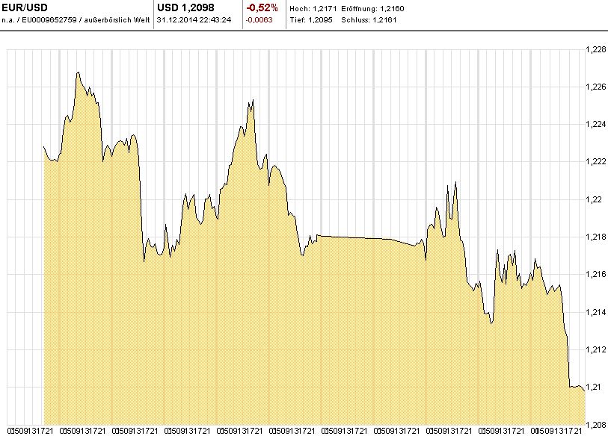Click the timestamp 31.12.2014 22:43:24
Viewport: 608px width, 442px height.
tap(194, 19)
